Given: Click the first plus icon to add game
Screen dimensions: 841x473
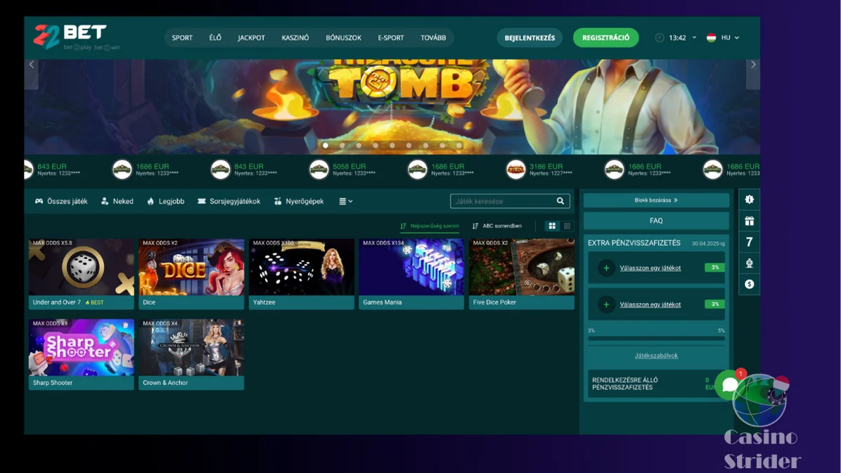Looking at the screenshot, I should click(606, 268).
